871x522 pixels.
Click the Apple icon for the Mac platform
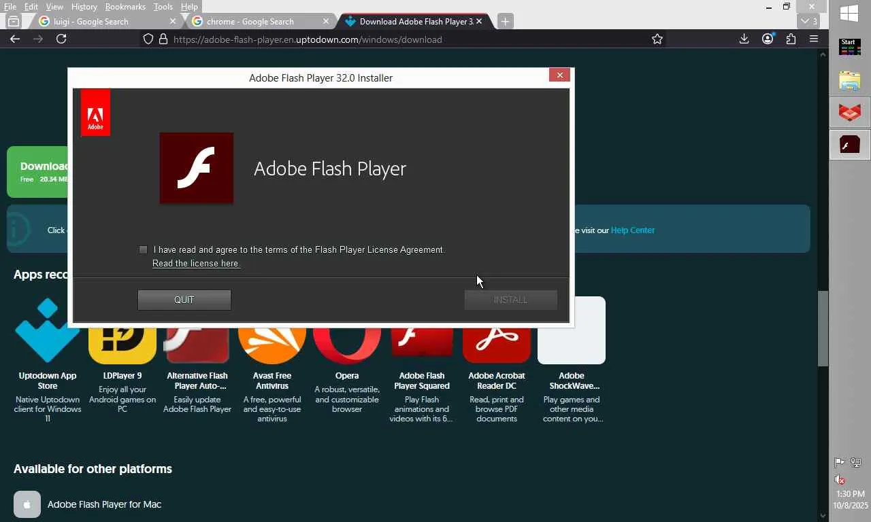coord(27,505)
